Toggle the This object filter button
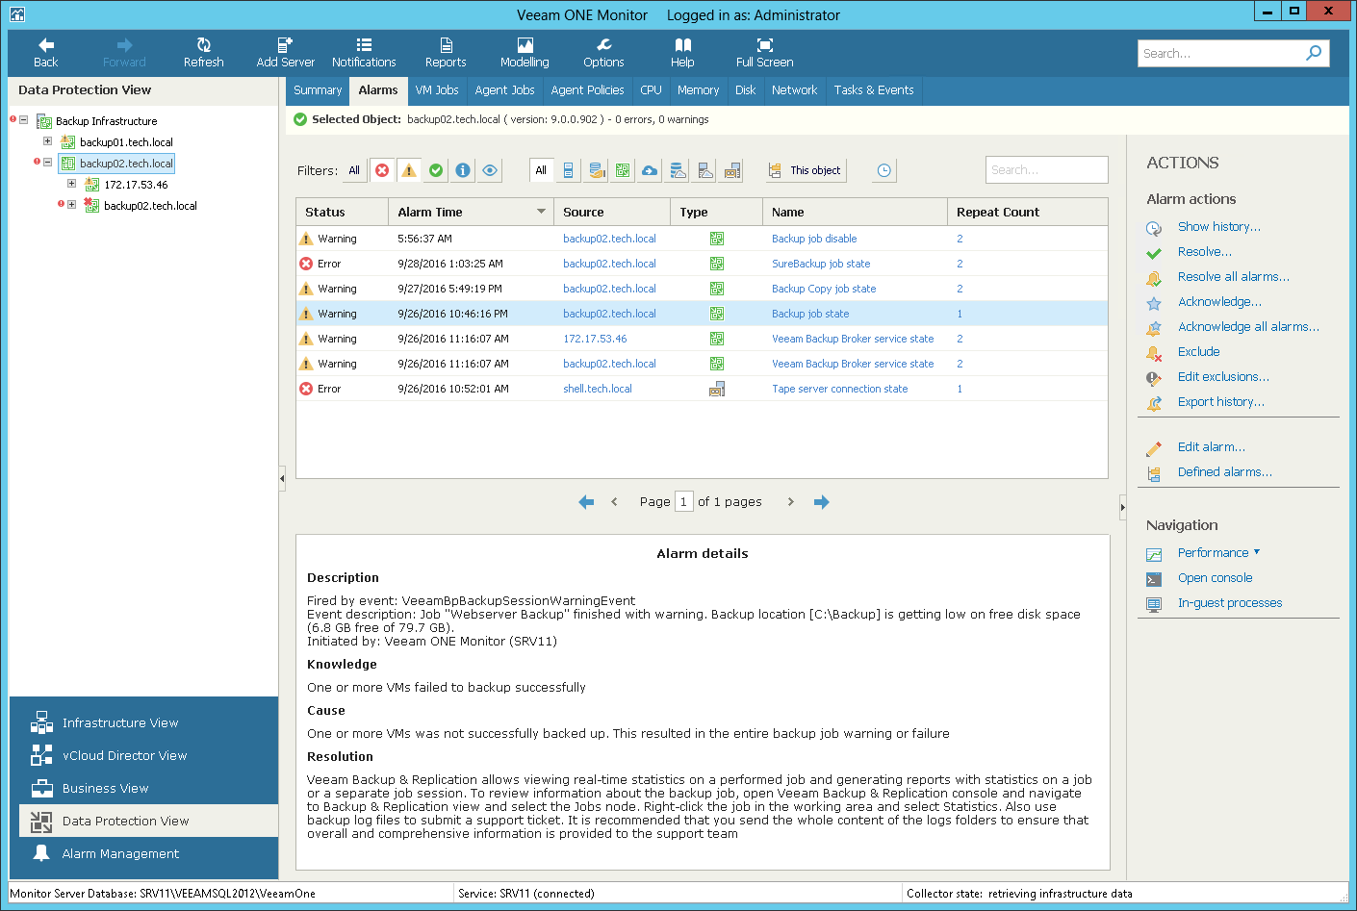 point(805,170)
